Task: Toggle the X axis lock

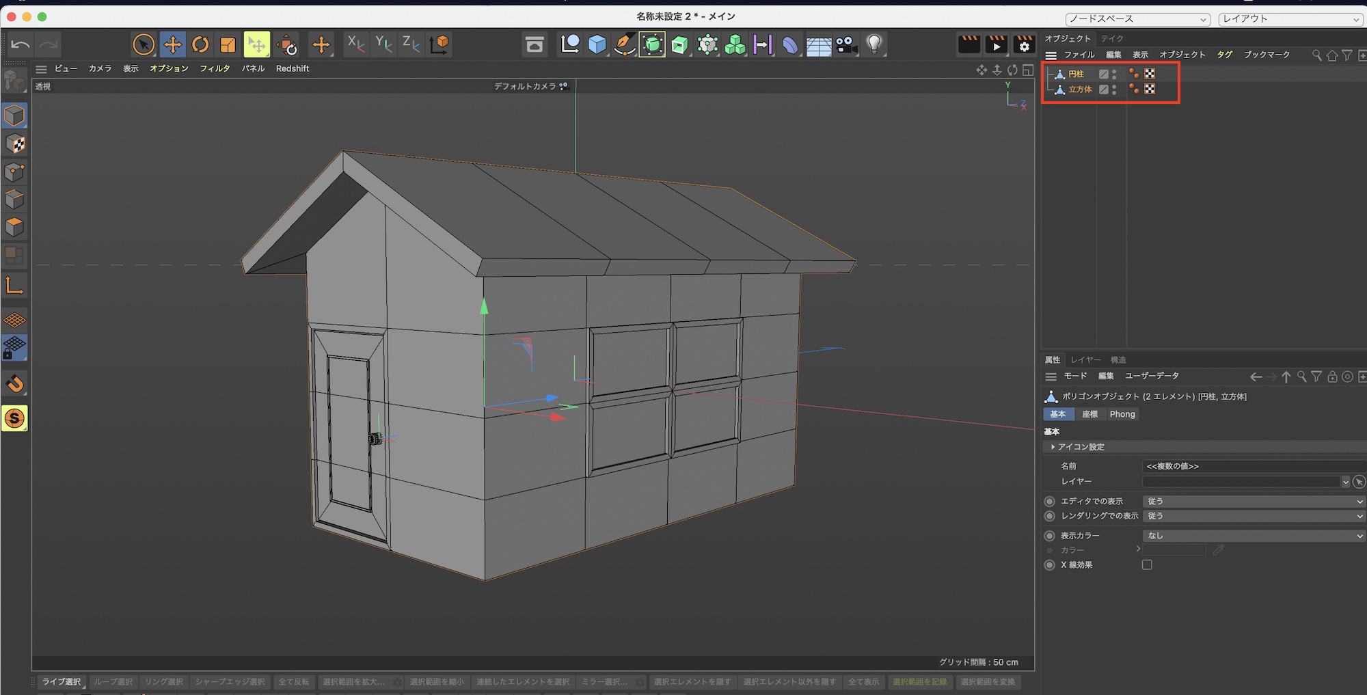Action: click(355, 45)
